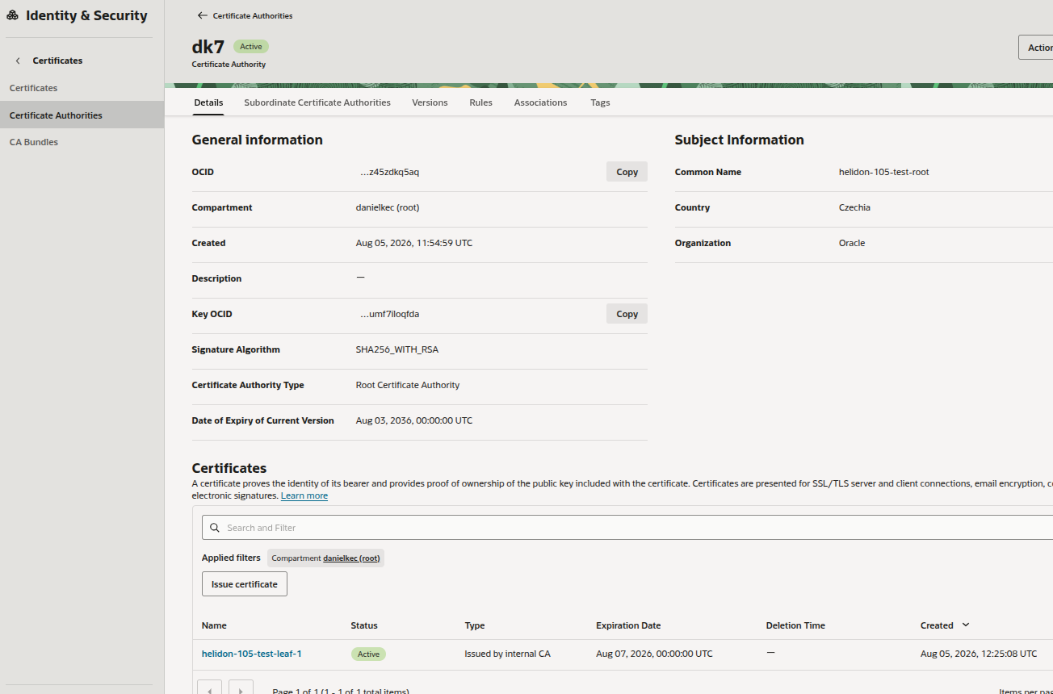Open the helidon-105-test-leaf-1 certificate
1053x694 pixels.
point(252,654)
